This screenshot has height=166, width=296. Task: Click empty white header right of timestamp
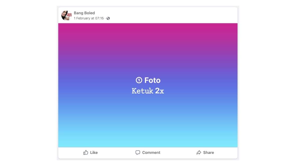coord(172,16)
